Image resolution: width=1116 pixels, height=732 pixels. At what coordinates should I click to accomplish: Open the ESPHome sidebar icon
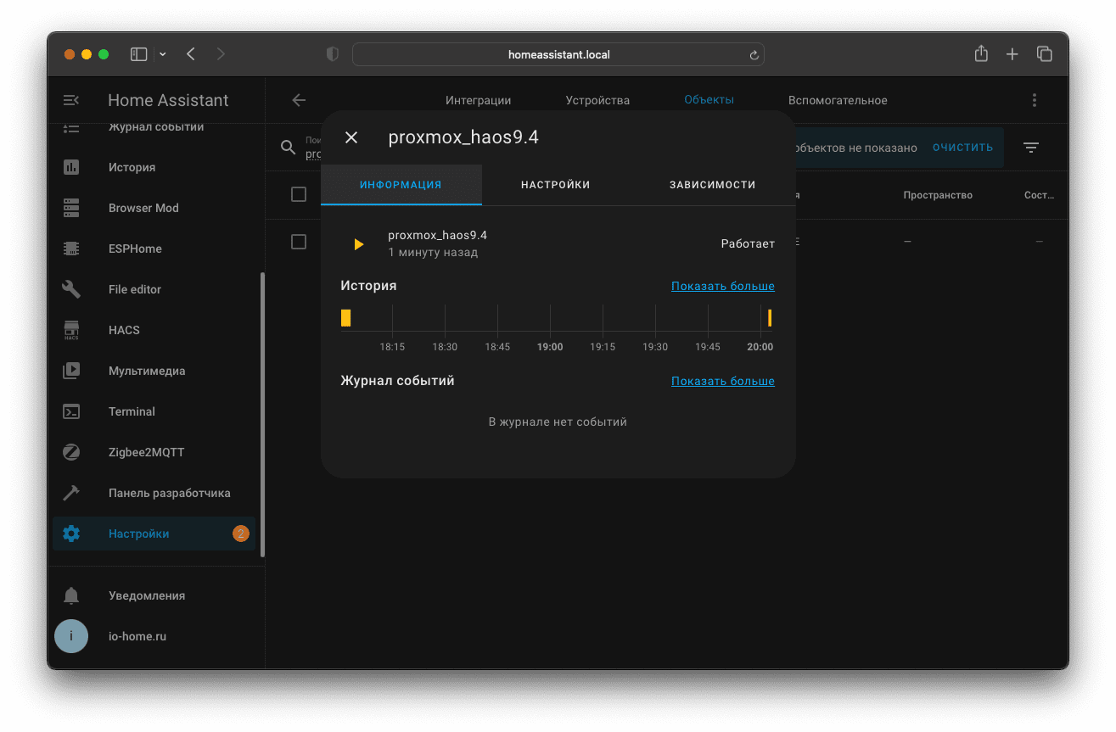(71, 249)
